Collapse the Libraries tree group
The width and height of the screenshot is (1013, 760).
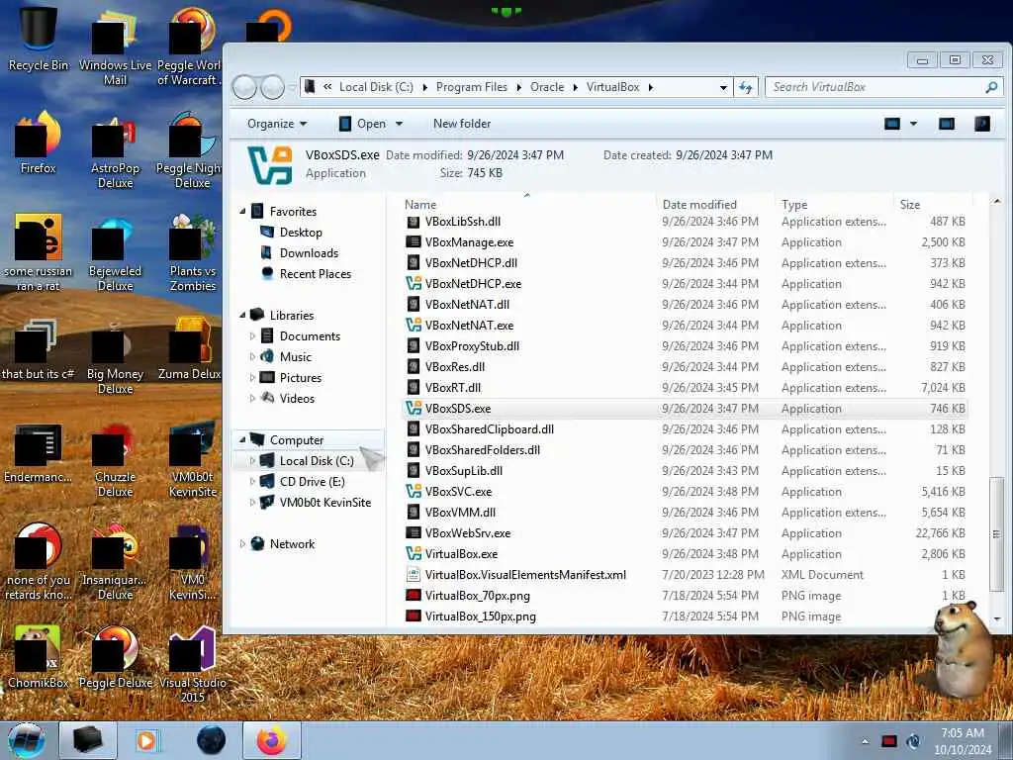(x=243, y=316)
